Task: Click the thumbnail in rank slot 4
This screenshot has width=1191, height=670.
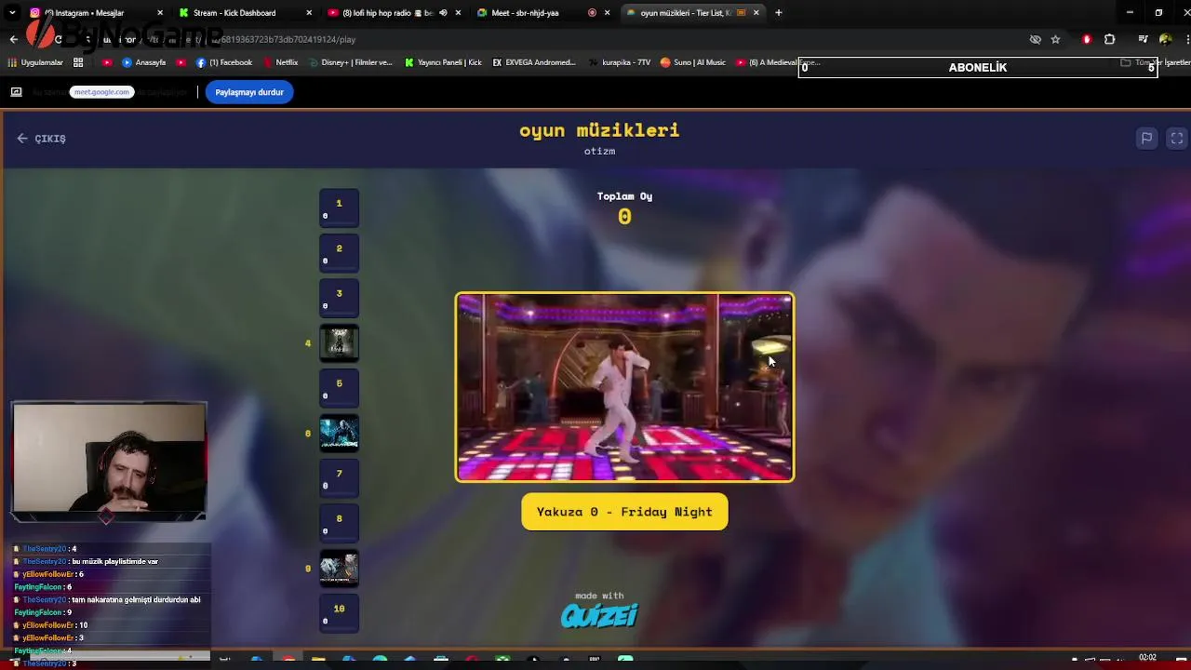Action: (339, 343)
